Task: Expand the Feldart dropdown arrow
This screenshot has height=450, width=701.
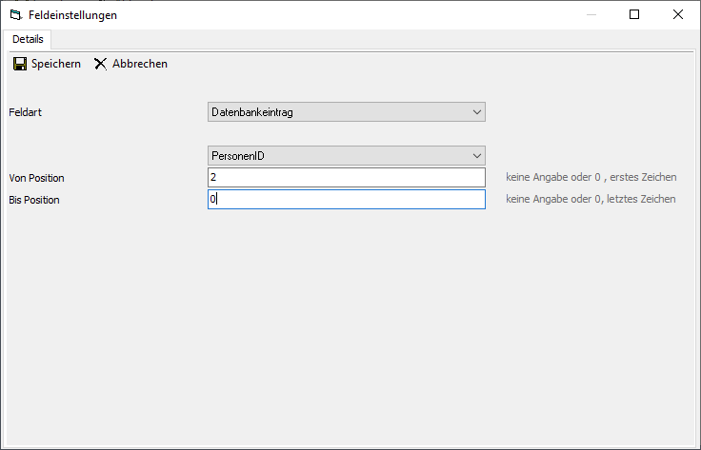Action: point(477,112)
